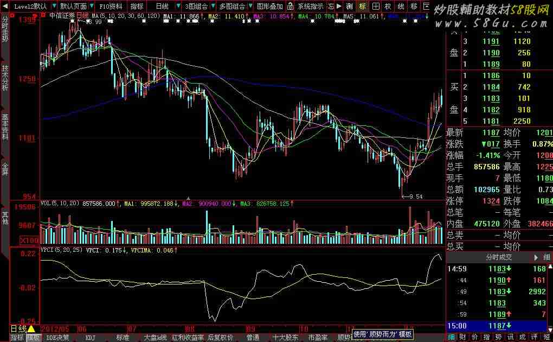Screen dimensions: 553x342
Task: Select the 指标 bottom tab
Action: pos(17,338)
